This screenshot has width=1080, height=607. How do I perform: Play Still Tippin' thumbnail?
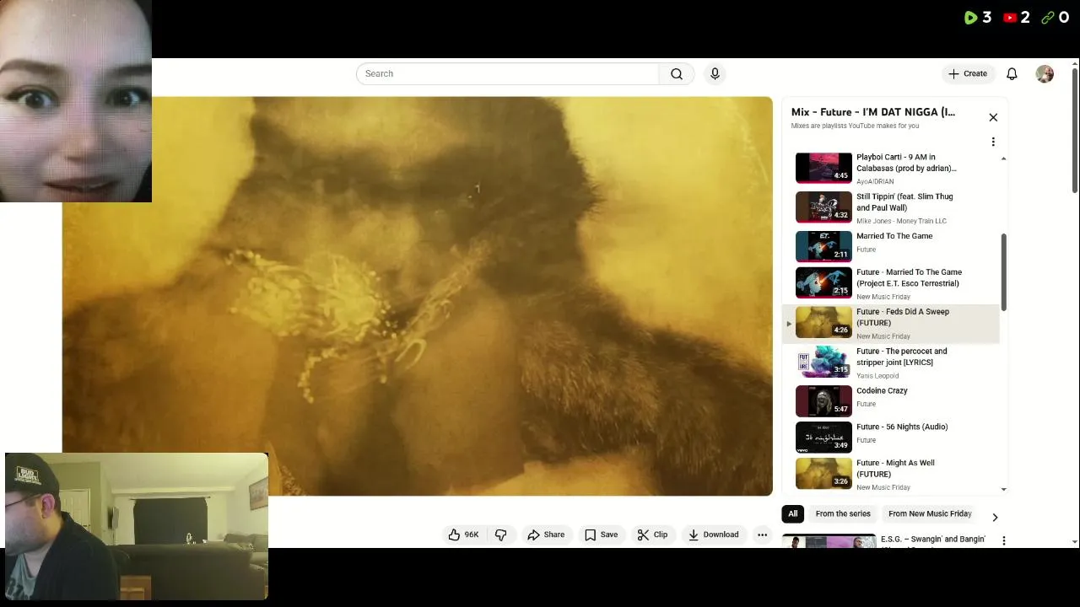(823, 207)
